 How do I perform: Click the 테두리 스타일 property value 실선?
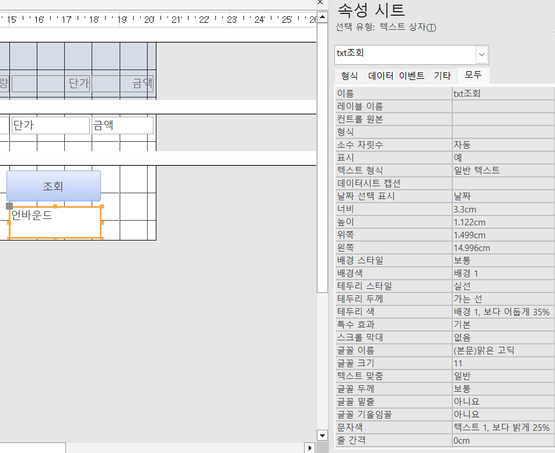[502, 286]
